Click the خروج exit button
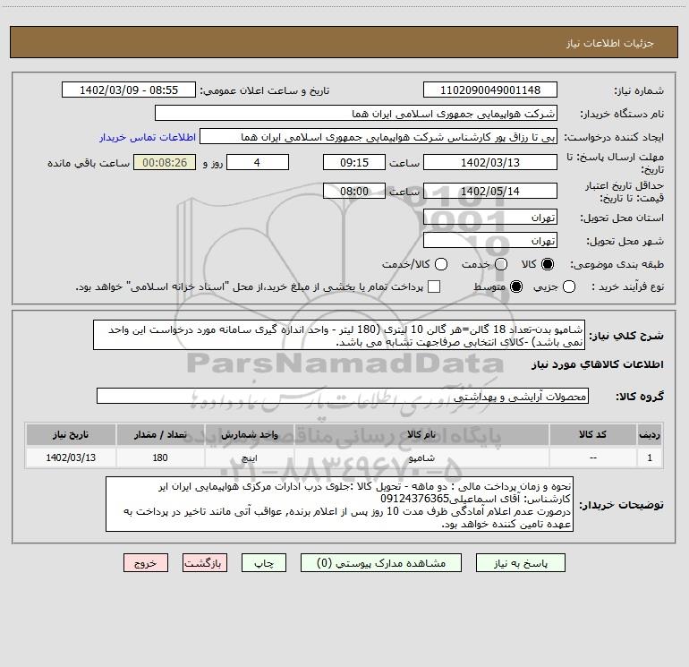Viewport: 689px width, 667px height. tap(146, 563)
